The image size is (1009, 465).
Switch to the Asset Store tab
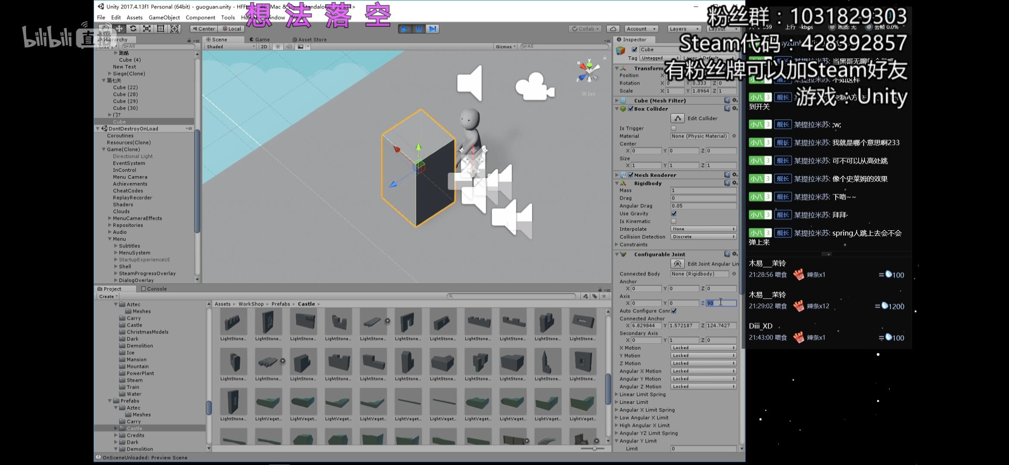309,40
